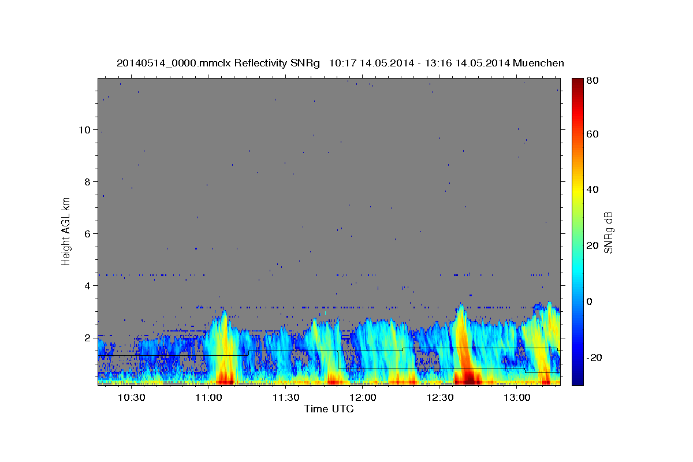
Task: Click the 12:00 time tick label
Action: click(363, 398)
